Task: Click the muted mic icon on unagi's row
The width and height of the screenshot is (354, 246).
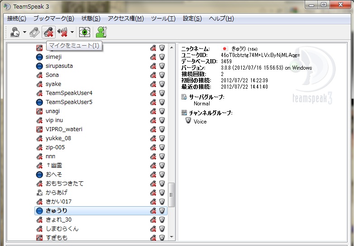Action: pyautogui.click(x=153, y=111)
